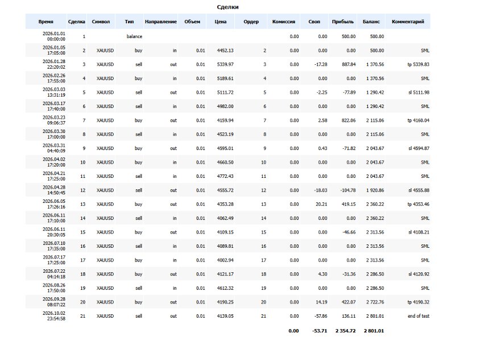496x341 pixels.
Task: Click profit value 887.84
Action: click(349, 64)
